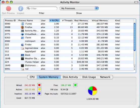Toggle the % CPU column sort order
This screenshot has height=108, width=140.
click(x=54, y=21)
